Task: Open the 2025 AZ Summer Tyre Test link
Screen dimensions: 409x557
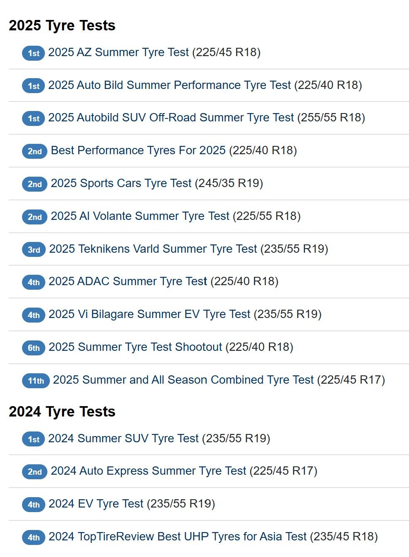Action: (x=118, y=52)
